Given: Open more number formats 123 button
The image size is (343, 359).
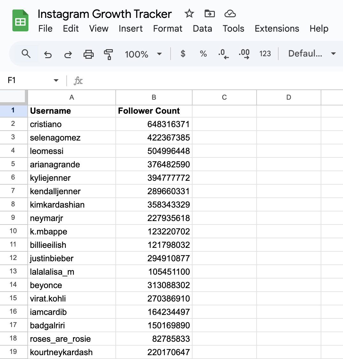Looking at the screenshot, I should 265,54.
